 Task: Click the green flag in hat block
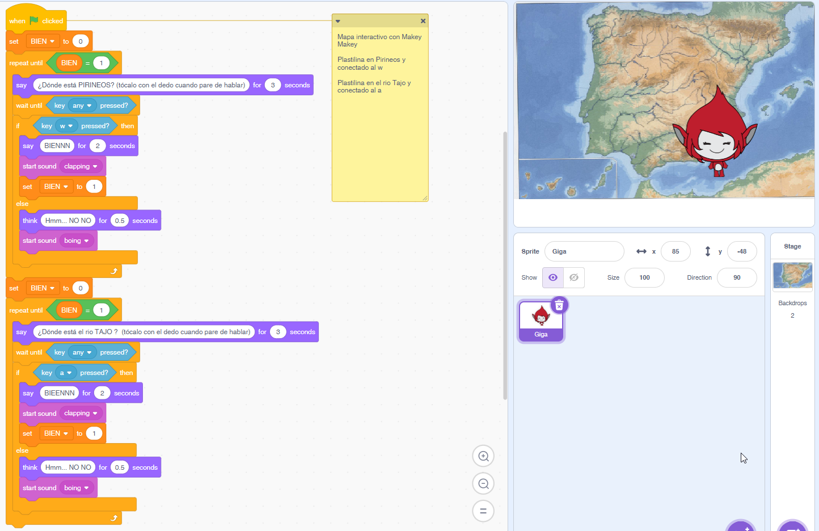[34, 20]
